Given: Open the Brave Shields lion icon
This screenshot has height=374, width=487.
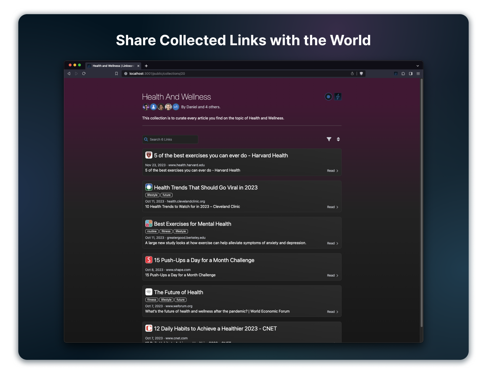Looking at the screenshot, I should pyautogui.click(x=361, y=74).
